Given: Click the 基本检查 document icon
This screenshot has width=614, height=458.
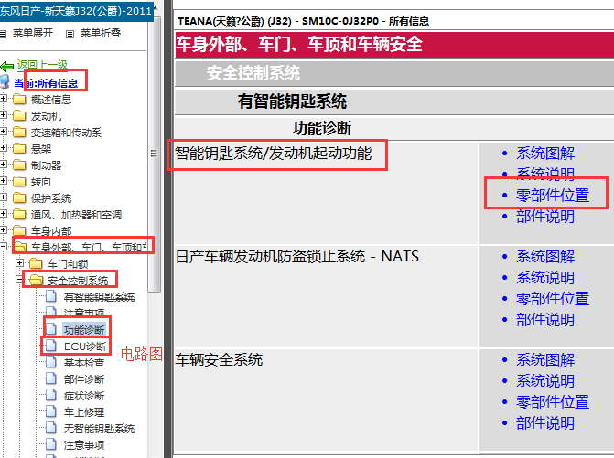Looking at the screenshot, I should tap(51, 362).
